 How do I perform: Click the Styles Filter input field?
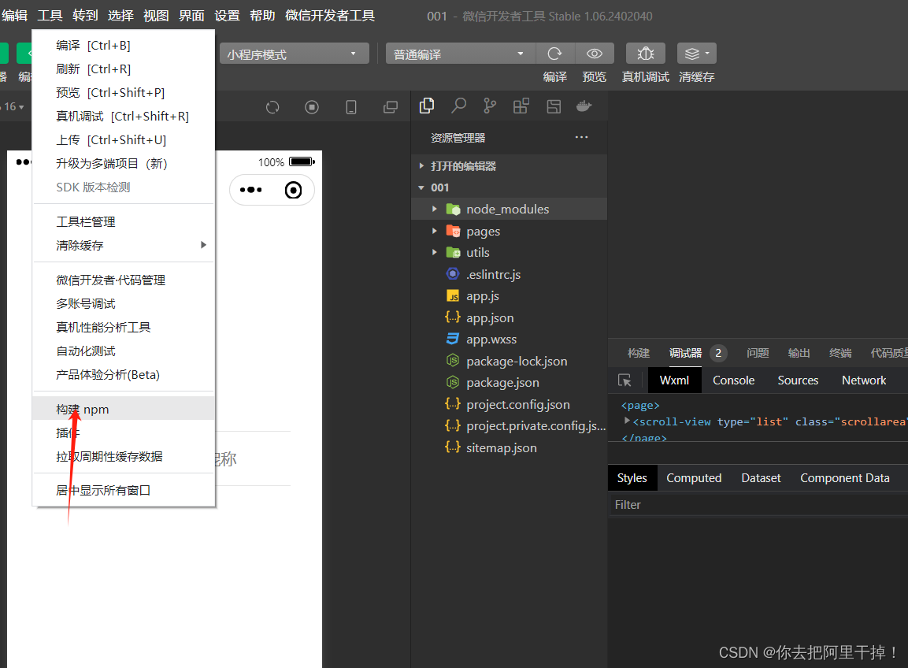758,505
